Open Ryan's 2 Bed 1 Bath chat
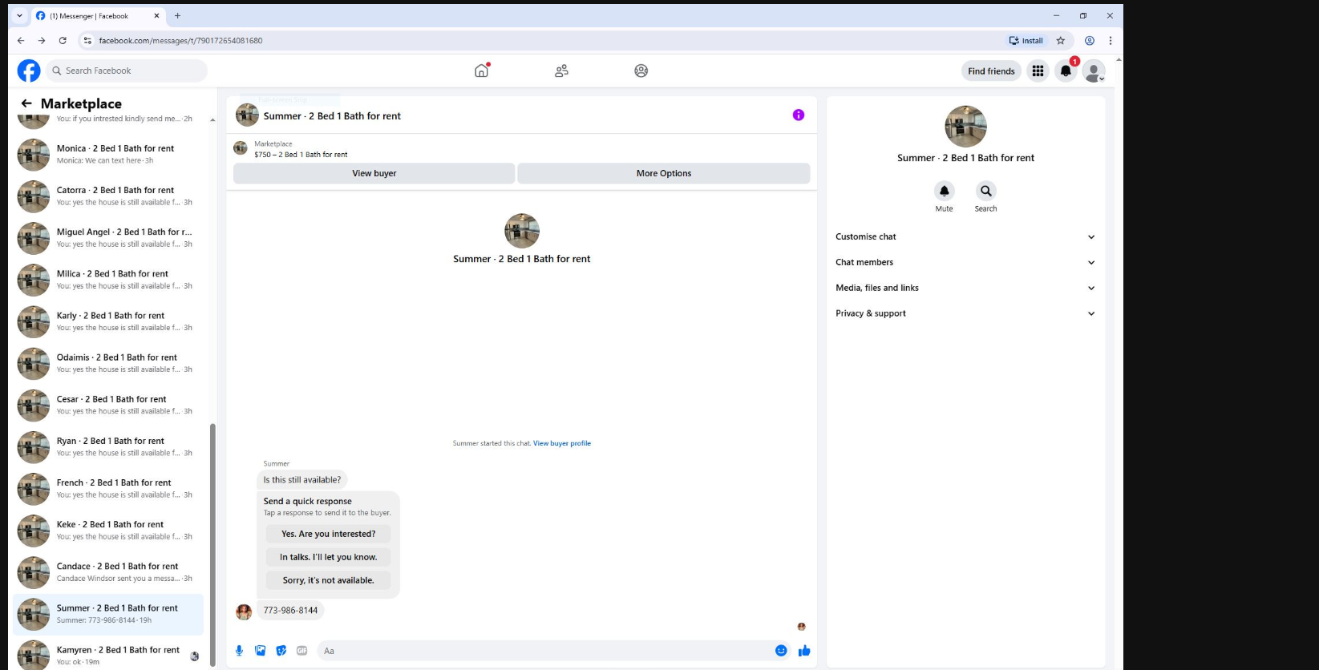1319x670 pixels. pyautogui.click(x=108, y=447)
